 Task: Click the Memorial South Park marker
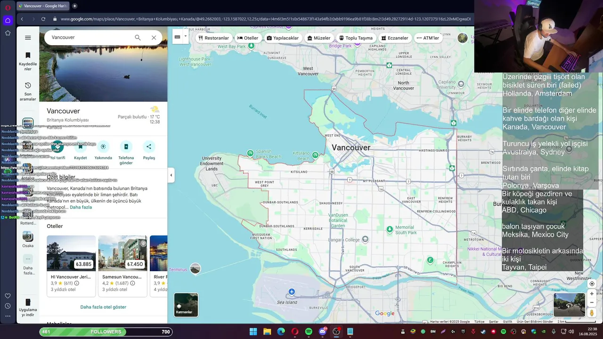tap(390, 229)
